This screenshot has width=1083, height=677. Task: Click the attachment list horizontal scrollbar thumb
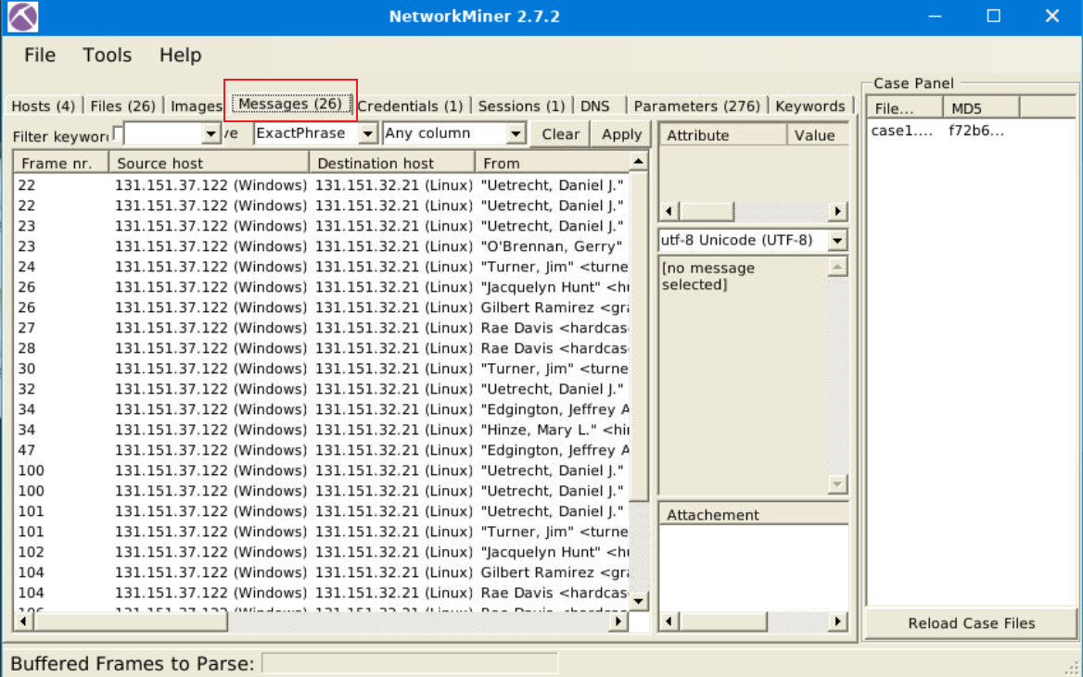point(723,621)
